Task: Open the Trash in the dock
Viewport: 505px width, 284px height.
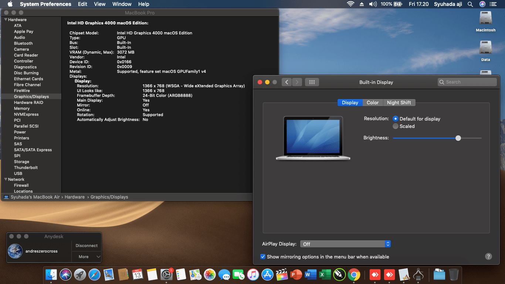Action: tap(454, 275)
